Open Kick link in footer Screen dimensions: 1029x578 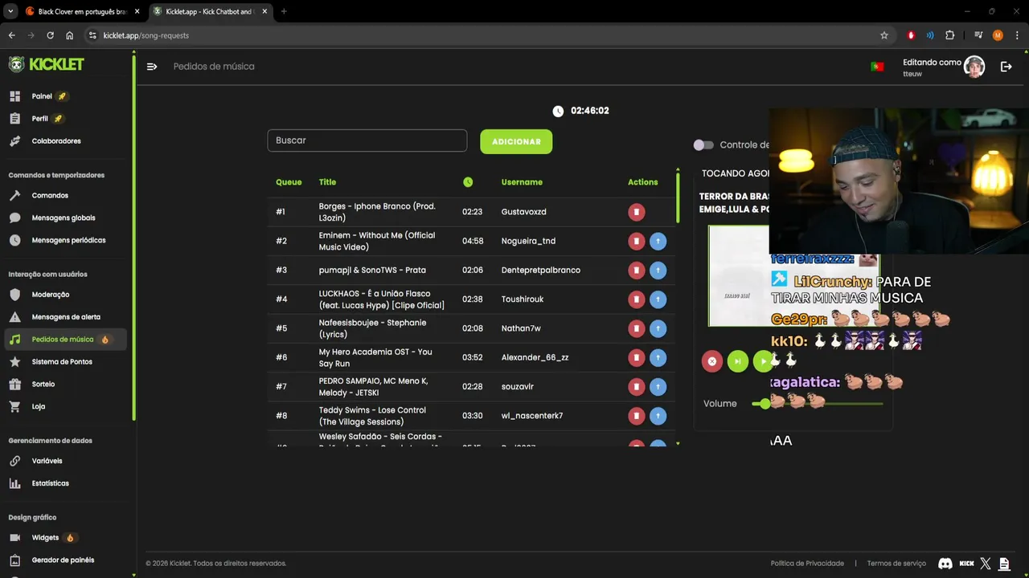point(967,564)
